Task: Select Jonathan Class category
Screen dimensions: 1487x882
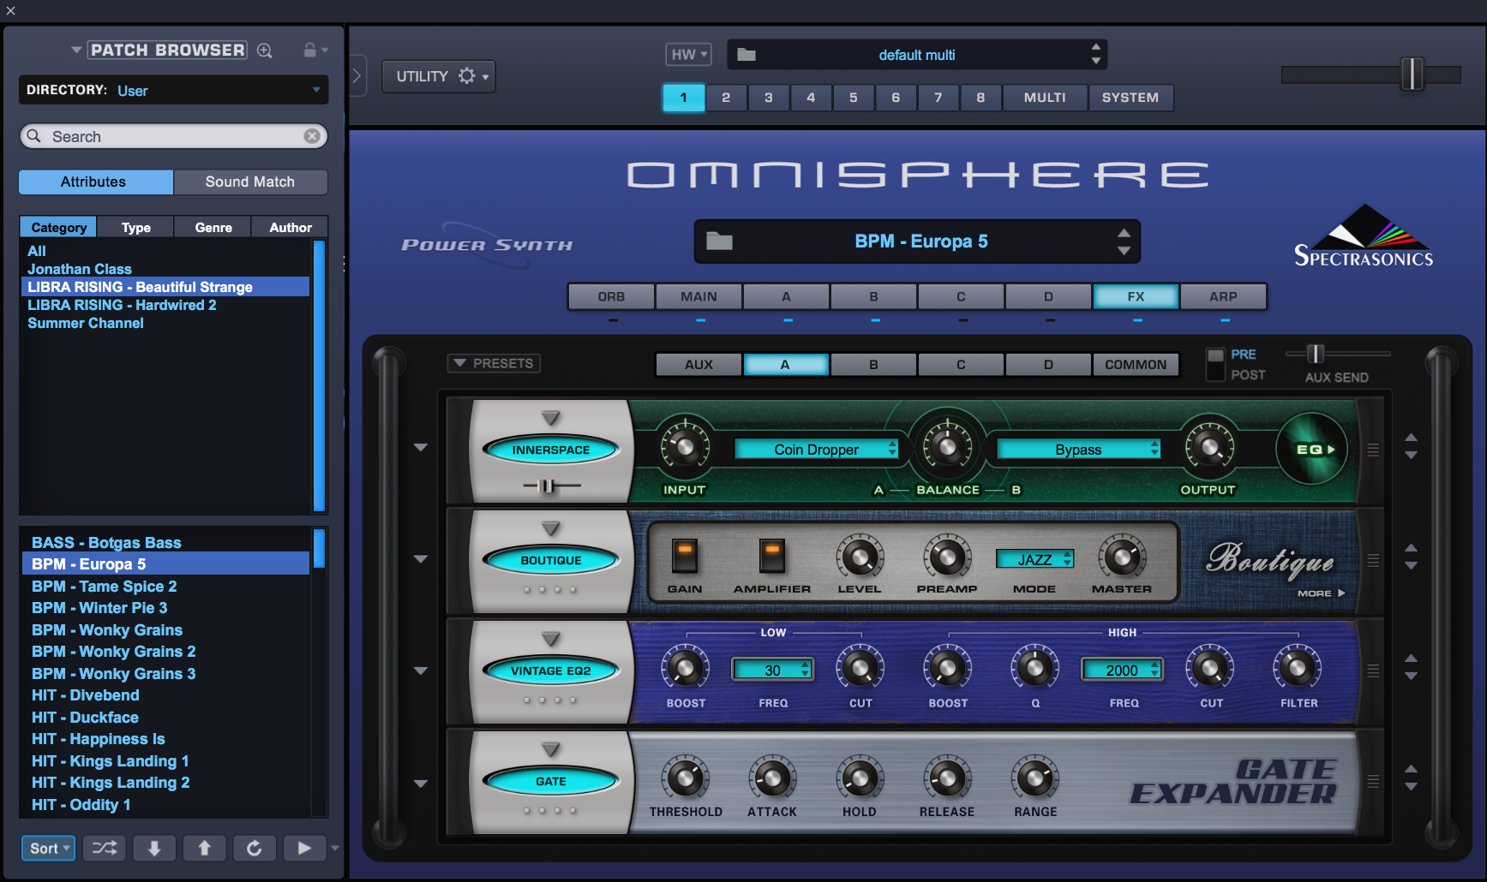Action: pos(80,269)
